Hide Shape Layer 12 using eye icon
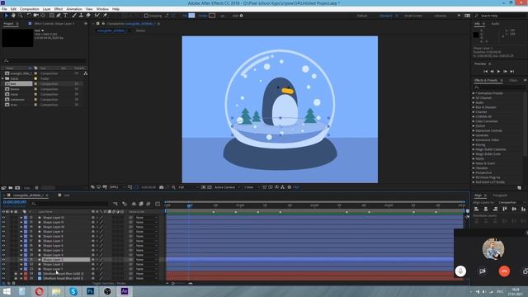 tap(3, 218)
